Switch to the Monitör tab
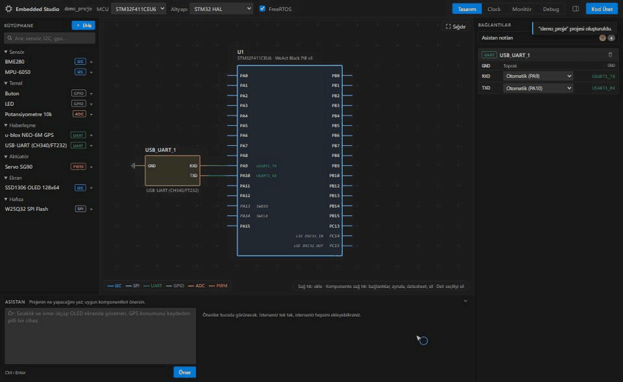Image resolution: width=623 pixels, height=382 pixels. tap(522, 9)
